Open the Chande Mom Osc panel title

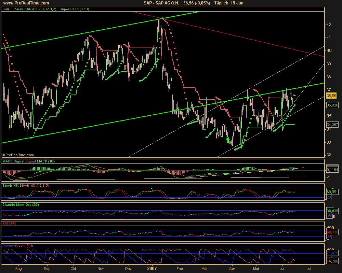click(21, 204)
